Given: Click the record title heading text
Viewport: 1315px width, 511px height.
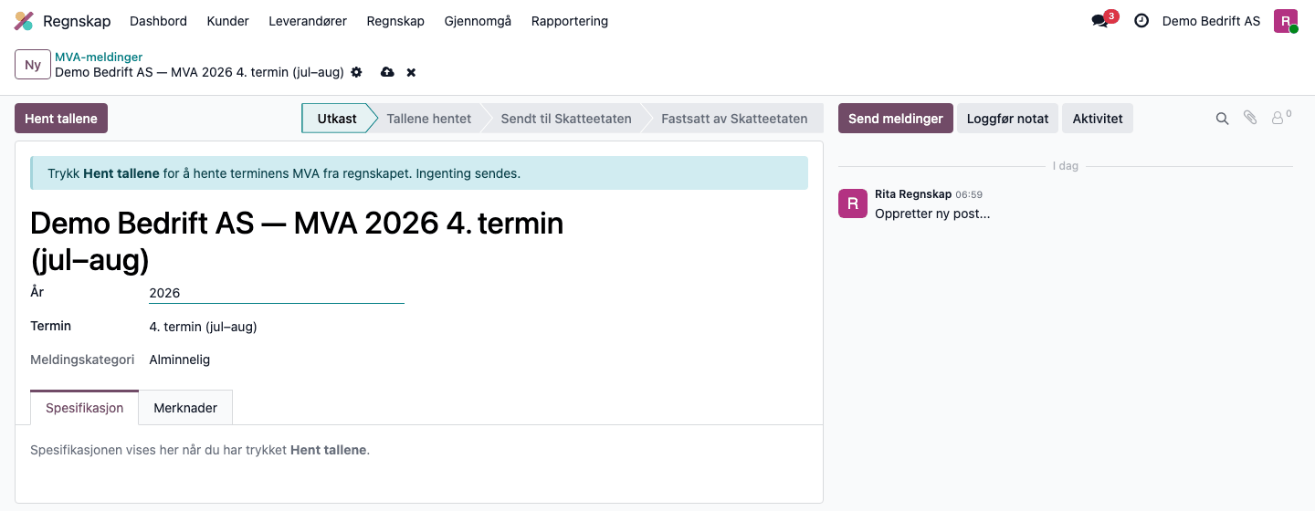Looking at the screenshot, I should [x=297, y=241].
